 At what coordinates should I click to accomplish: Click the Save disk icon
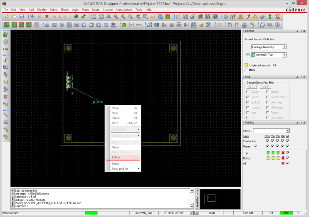21,17
